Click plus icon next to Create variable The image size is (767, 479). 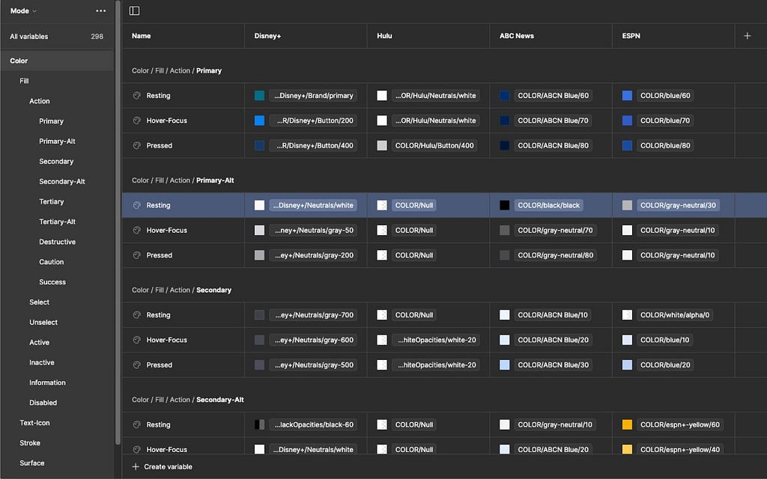(x=136, y=467)
